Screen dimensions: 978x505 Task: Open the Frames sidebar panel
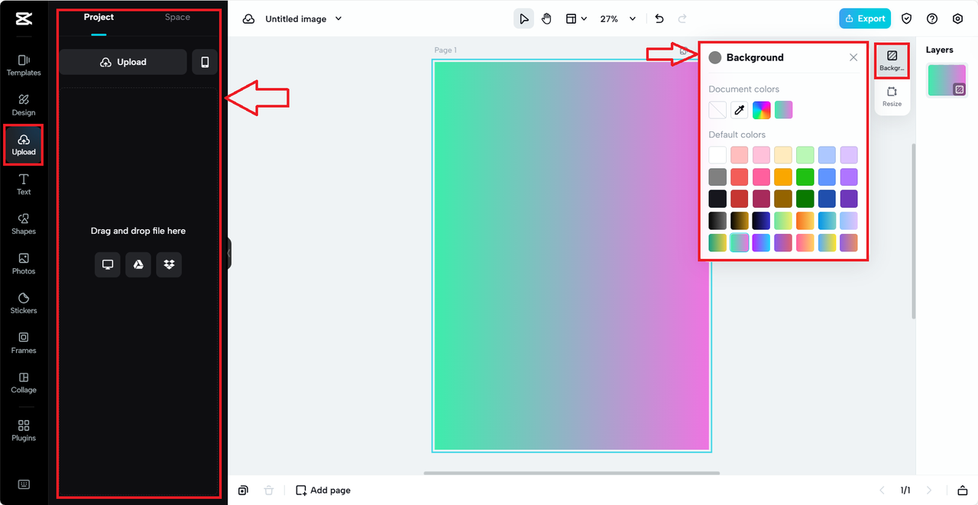point(24,343)
